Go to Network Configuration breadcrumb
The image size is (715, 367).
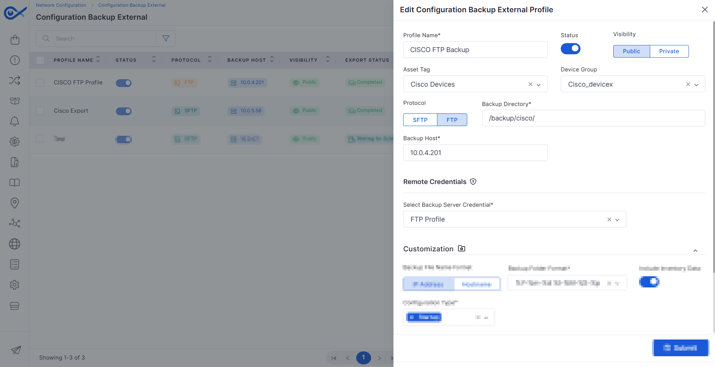coord(61,5)
